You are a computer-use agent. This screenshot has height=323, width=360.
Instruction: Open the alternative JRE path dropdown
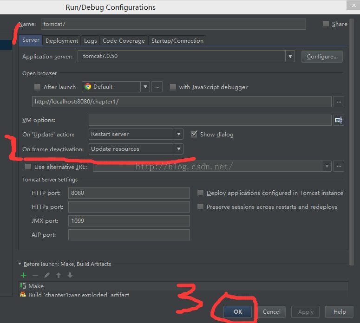coord(327,166)
